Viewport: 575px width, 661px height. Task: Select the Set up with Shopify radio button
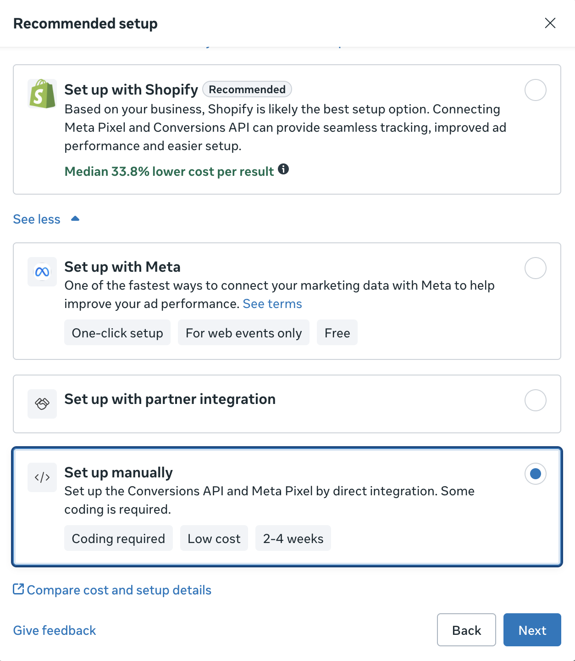tap(536, 90)
